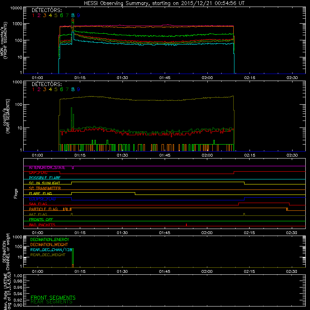Select detector 9 in the front segments legend
The image size is (310, 310).
pyautogui.click(x=79, y=15)
